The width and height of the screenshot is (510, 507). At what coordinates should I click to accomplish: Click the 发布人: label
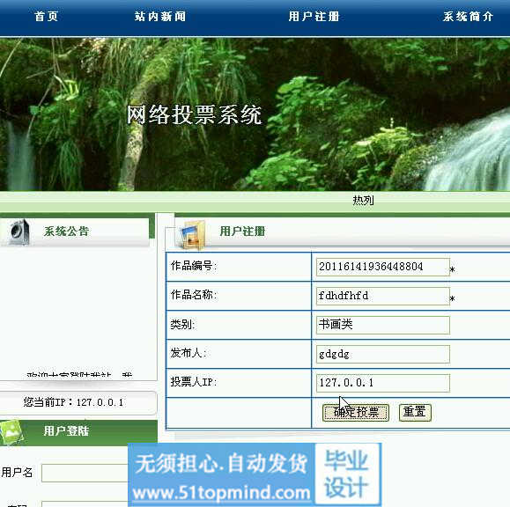(x=188, y=353)
